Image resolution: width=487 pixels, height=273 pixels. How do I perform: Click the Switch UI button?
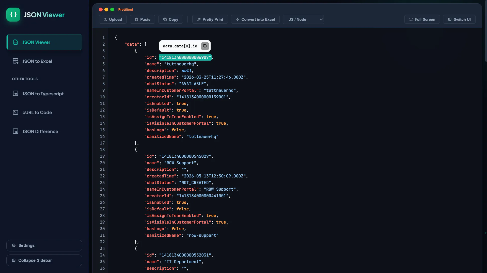point(459,19)
